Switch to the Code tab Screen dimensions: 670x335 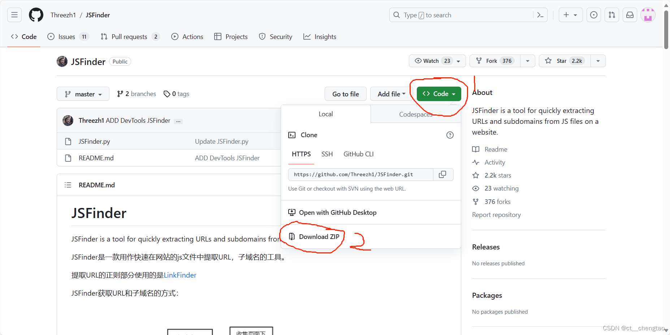pyautogui.click(x=24, y=36)
